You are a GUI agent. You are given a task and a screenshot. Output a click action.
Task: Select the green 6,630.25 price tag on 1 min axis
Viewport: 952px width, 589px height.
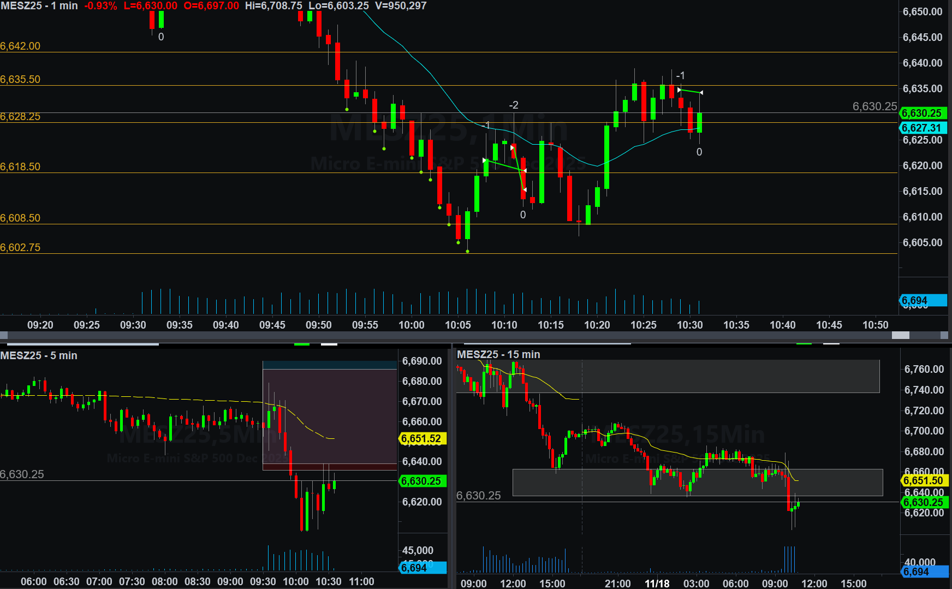pyautogui.click(x=922, y=113)
